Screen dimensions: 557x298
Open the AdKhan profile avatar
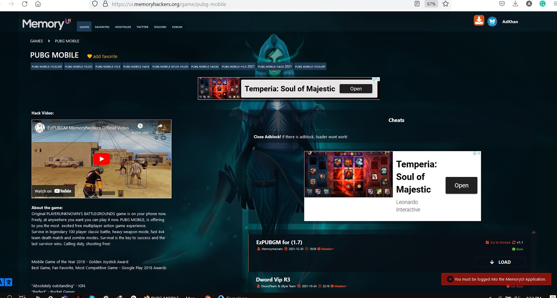(492, 21)
